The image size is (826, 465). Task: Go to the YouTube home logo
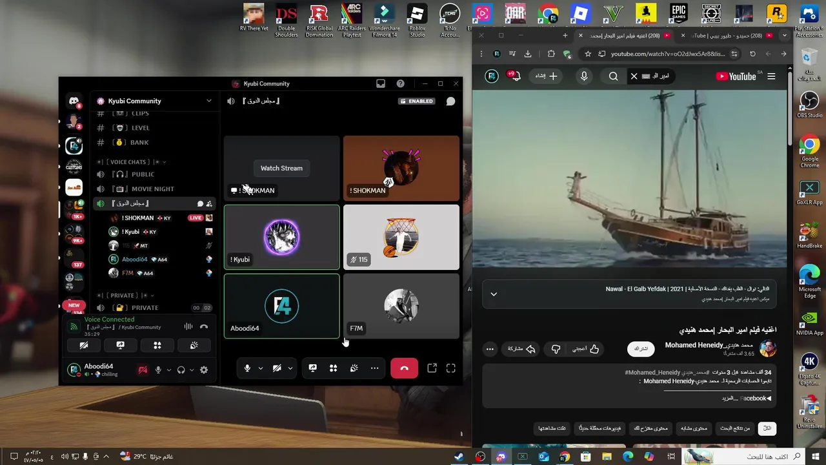point(736,76)
